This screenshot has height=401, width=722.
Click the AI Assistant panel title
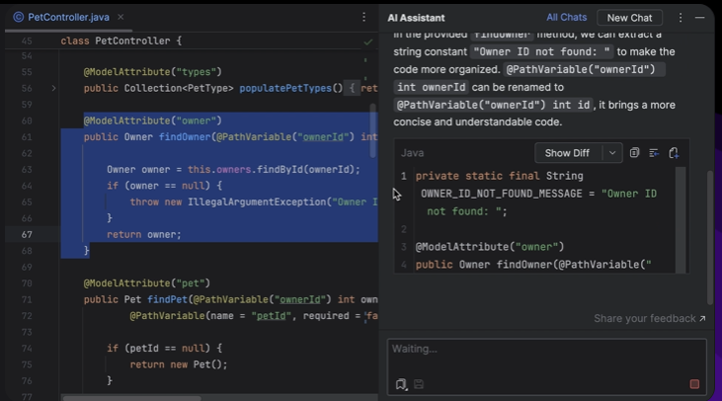[416, 18]
